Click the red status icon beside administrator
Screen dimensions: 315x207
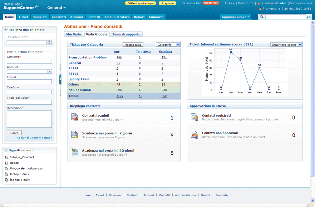point(259,3)
